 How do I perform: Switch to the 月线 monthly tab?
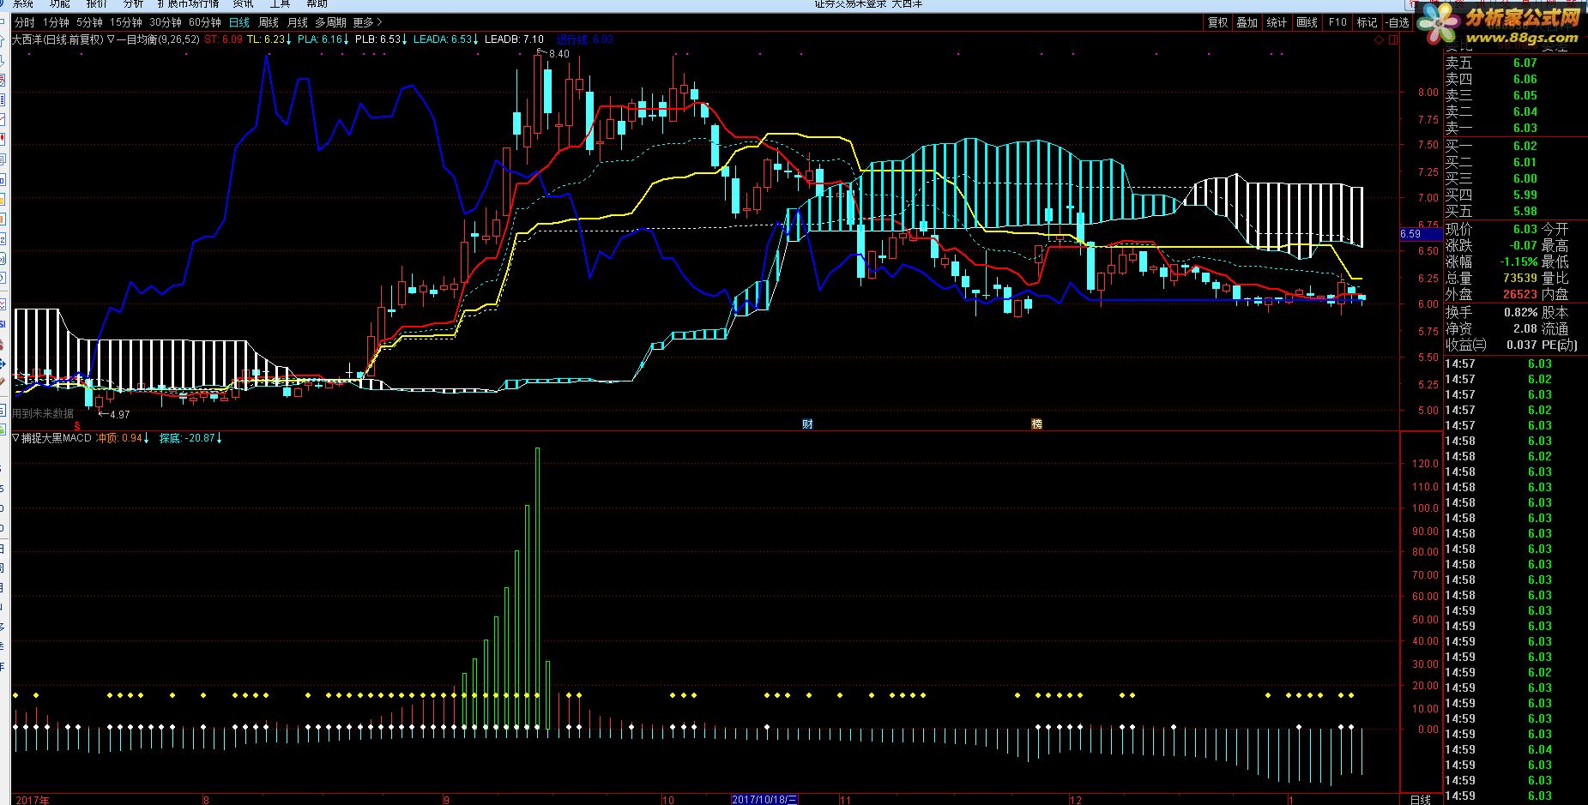click(297, 22)
